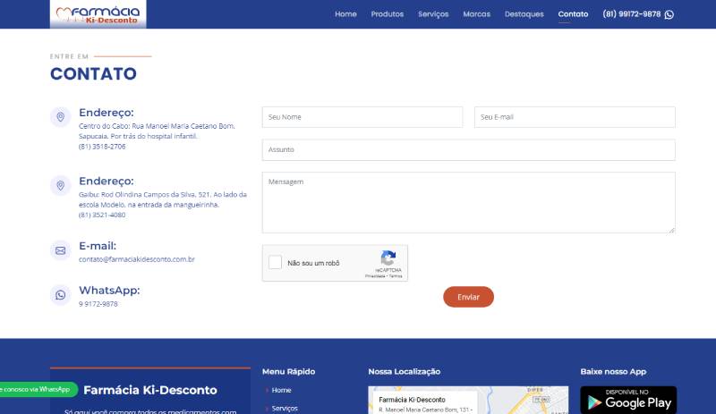
Task: Open the Produtos menu item
Action: click(387, 14)
